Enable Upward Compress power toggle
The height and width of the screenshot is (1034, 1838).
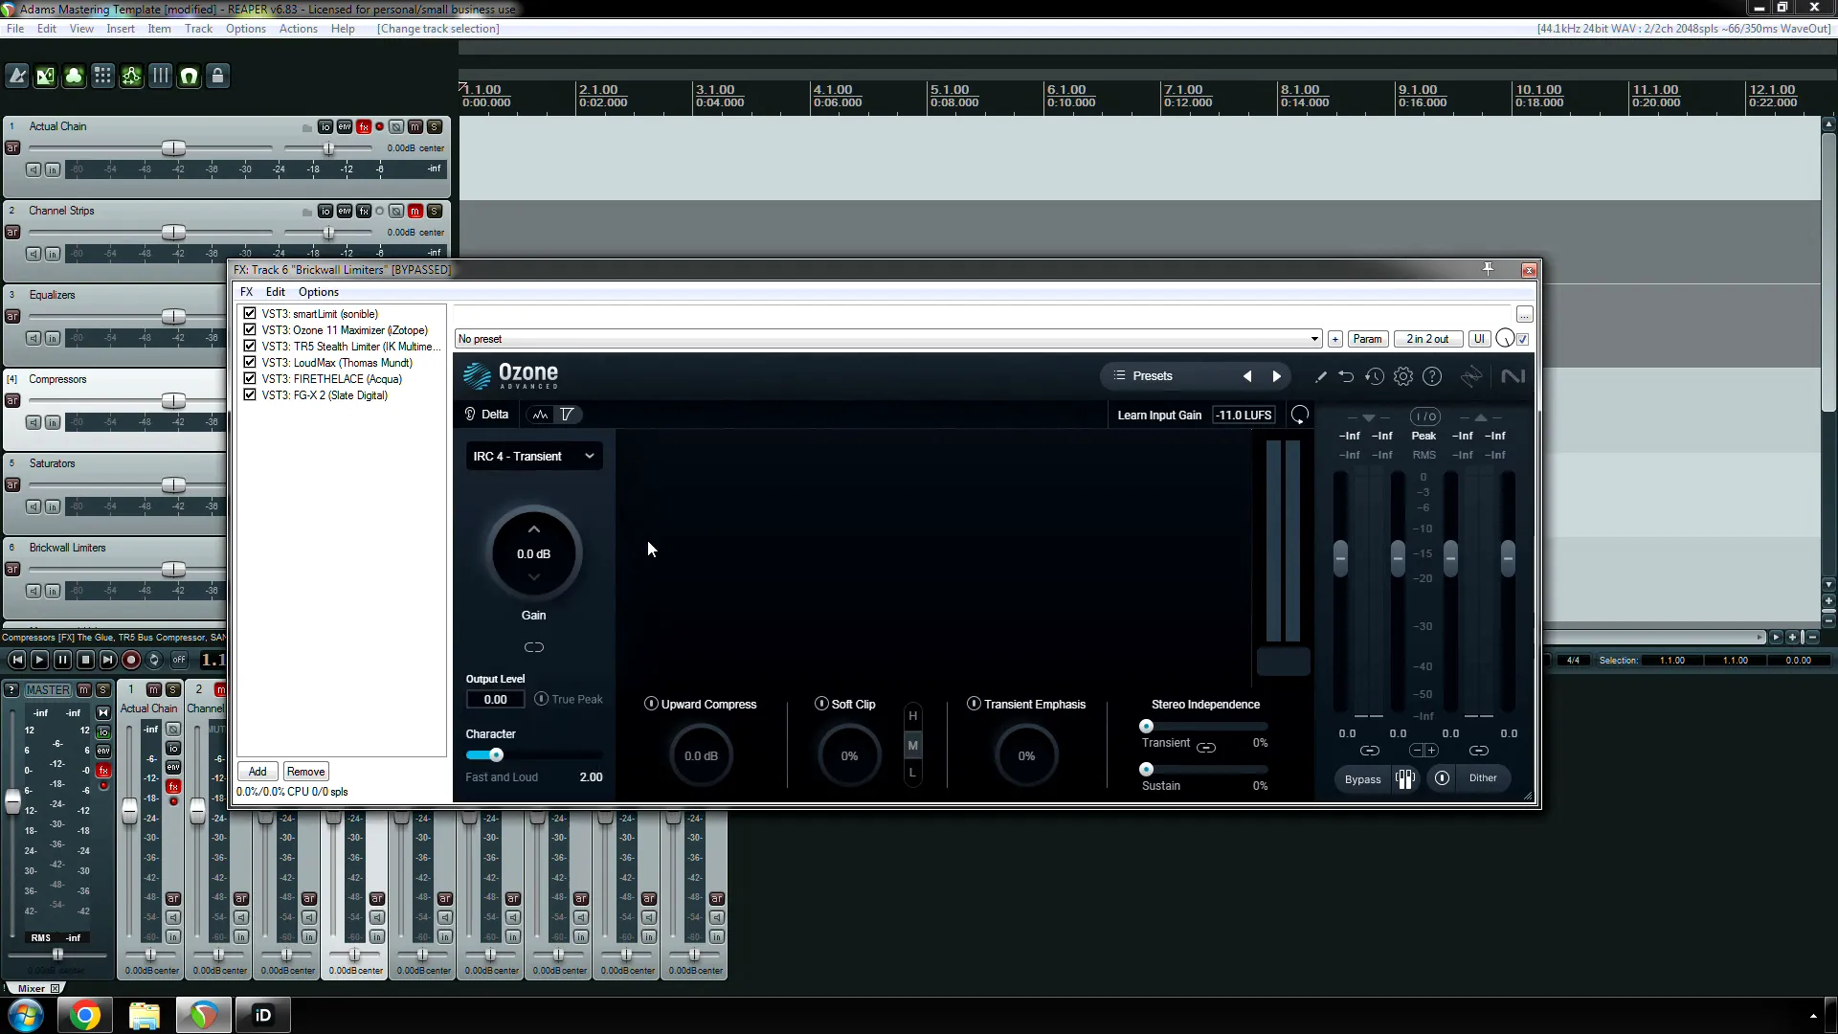651,704
